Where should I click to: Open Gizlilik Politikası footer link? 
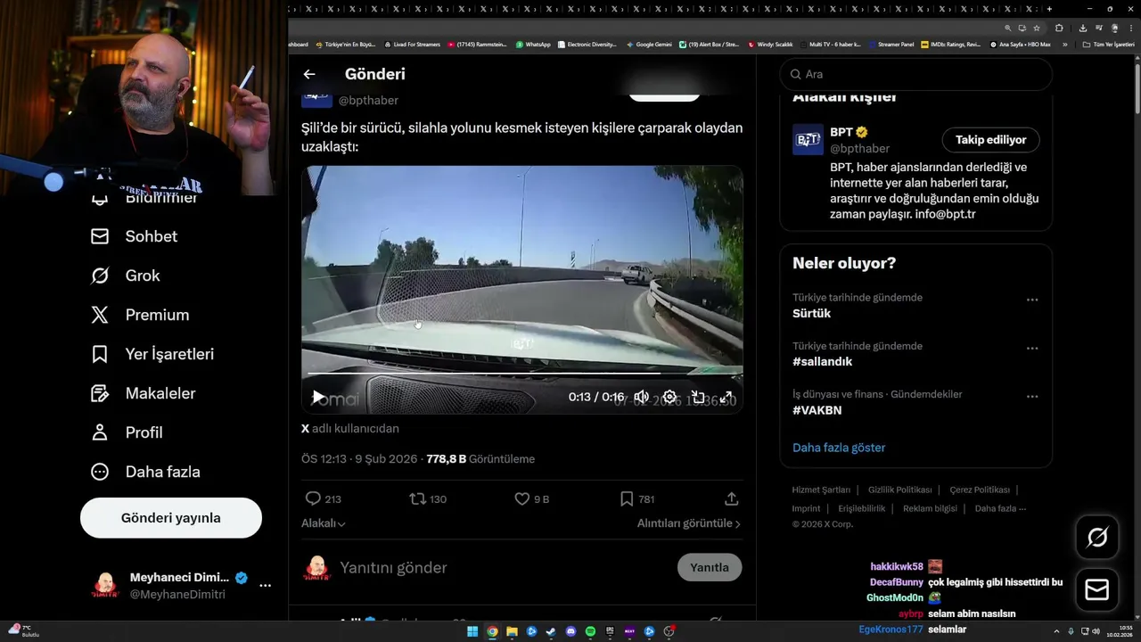coord(899,490)
